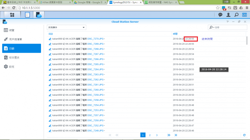
Task: Open the small arrow after DSC_7268.JPG
Action: coord(104,49)
